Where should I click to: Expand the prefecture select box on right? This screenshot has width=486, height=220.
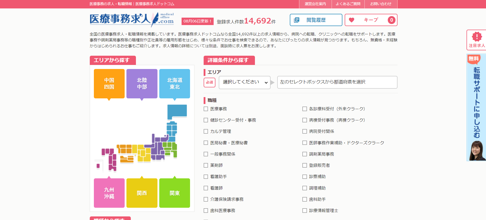337,82
